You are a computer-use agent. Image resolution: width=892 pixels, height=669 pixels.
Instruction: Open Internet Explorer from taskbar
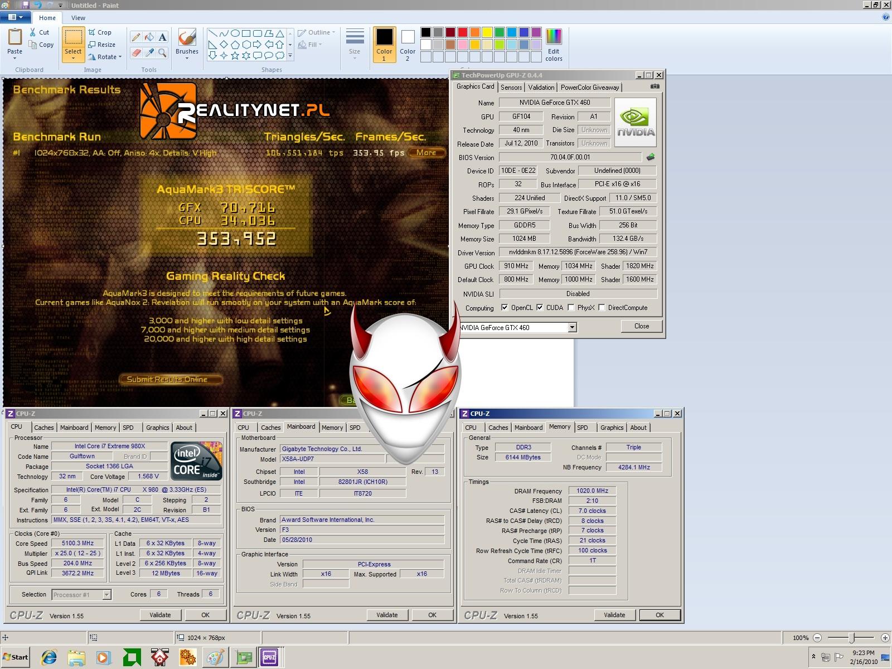(x=49, y=657)
